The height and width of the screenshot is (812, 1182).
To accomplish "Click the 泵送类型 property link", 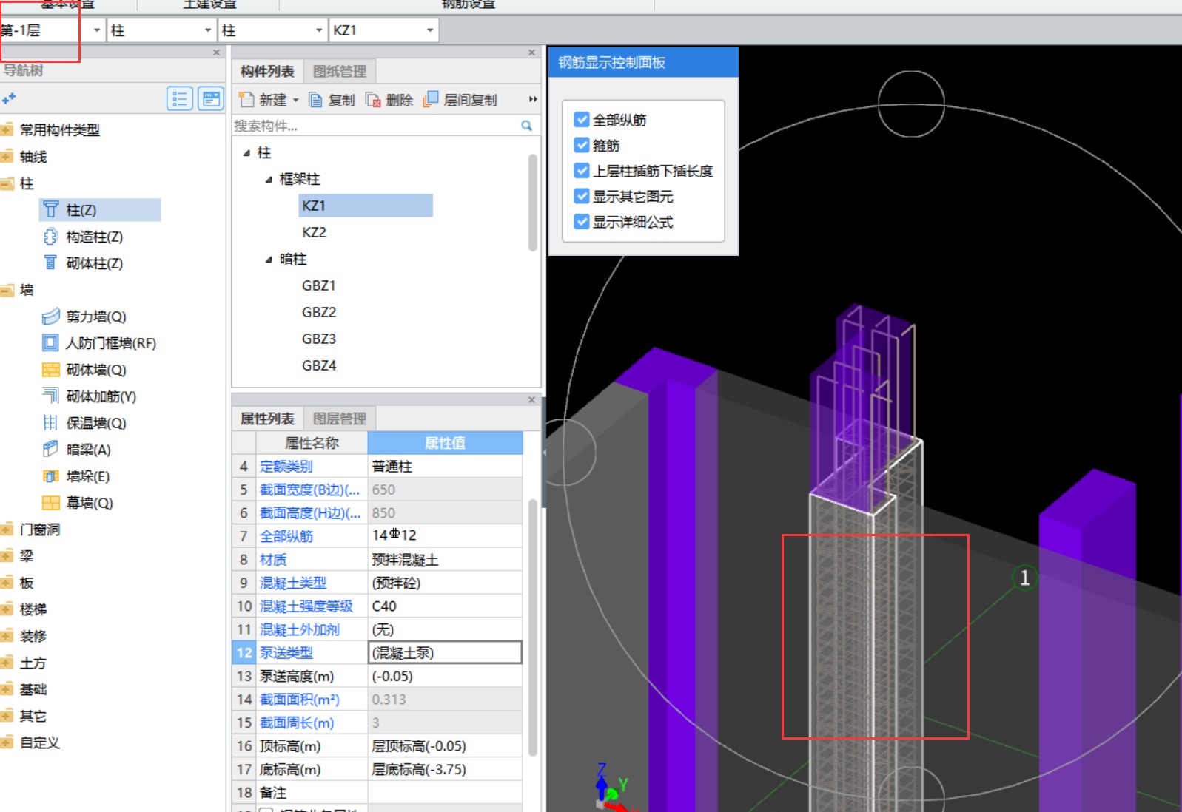I will coord(286,653).
